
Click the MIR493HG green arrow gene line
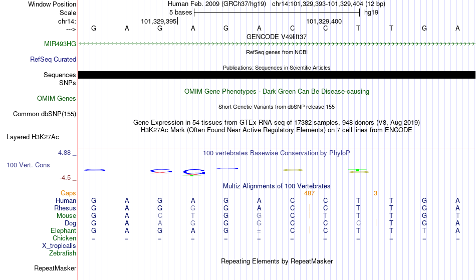click(277, 44)
